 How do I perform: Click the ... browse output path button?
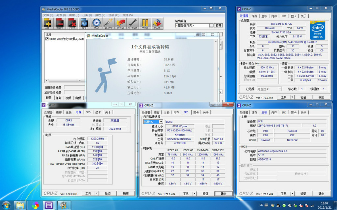click(x=211, y=26)
